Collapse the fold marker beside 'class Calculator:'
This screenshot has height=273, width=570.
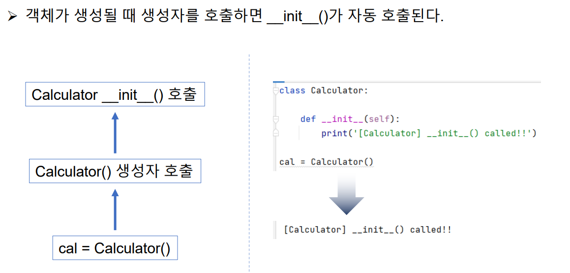(276, 91)
